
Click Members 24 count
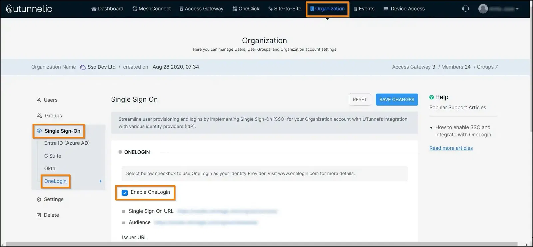tap(456, 67)
